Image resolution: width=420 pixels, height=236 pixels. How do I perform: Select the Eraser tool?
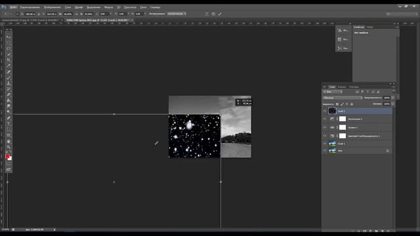tap(9, 94)
